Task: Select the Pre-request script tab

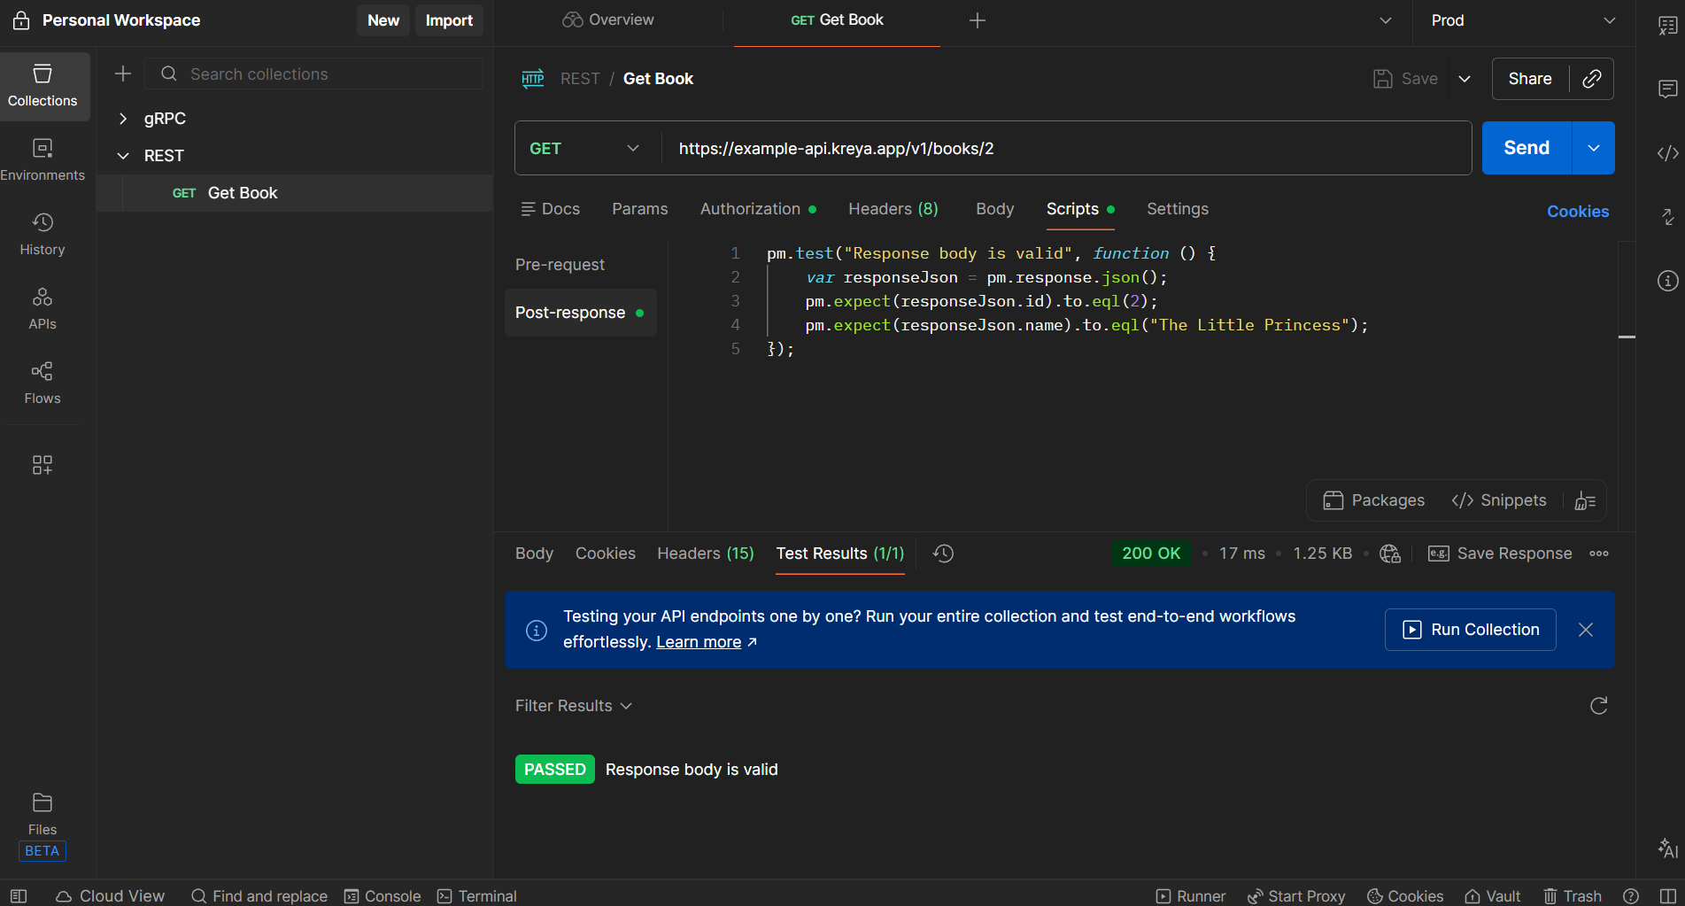Action: (x=560, y=265)
